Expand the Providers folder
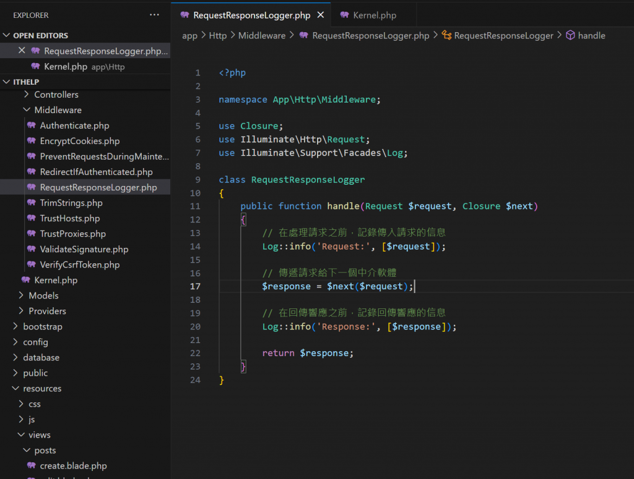Screen dimensions: 634x479 [85, 311]
